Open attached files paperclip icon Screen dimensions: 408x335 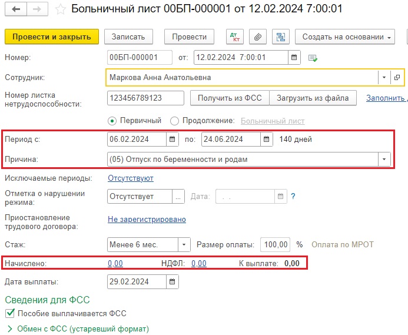coord(258,37)
